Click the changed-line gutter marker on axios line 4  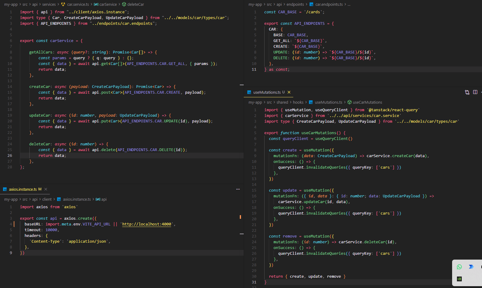click(14, 224)
